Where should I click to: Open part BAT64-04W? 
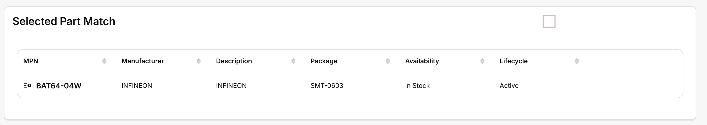[x=59, y=85]
